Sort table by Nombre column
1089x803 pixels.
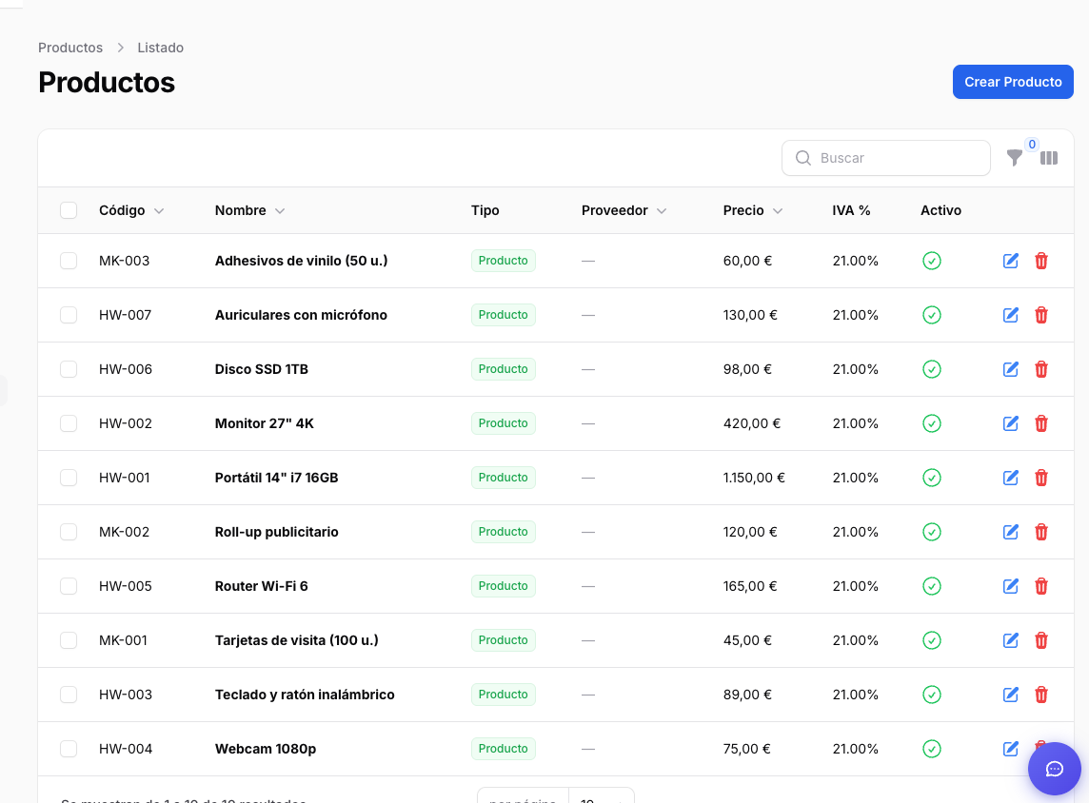(x=249, y=210)
